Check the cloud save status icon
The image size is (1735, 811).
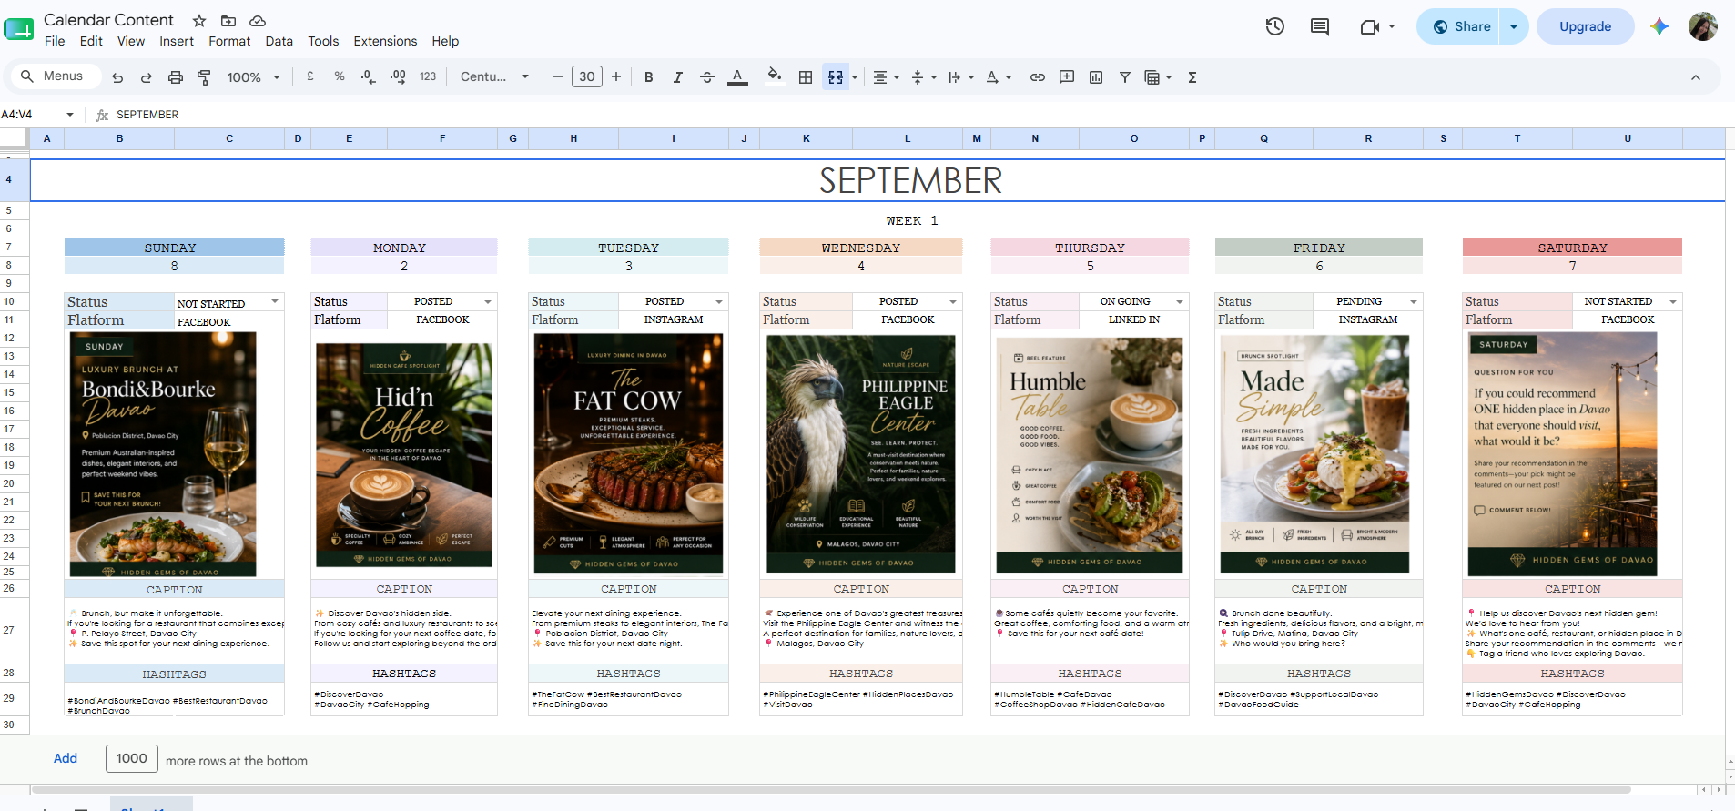(x=258, y=20)
